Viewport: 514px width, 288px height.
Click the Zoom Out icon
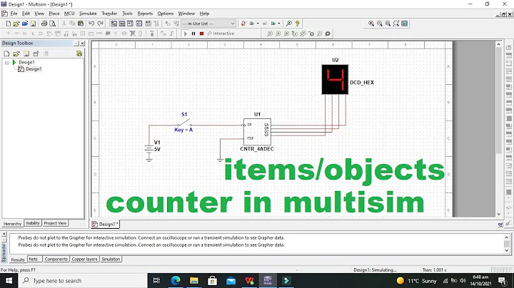pos(380,24)
